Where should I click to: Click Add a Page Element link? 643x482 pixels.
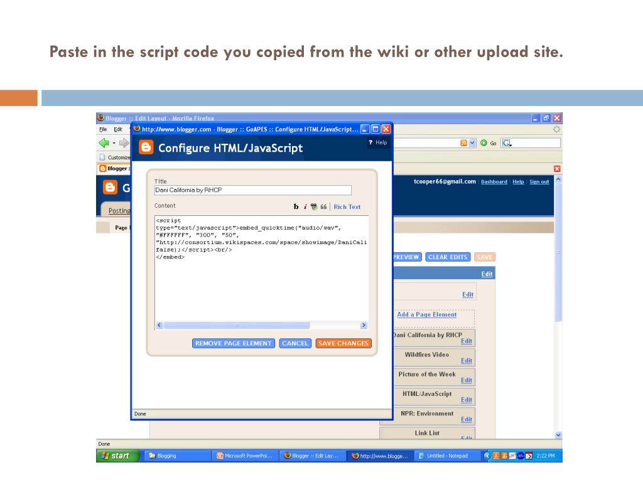coord(426,314)
